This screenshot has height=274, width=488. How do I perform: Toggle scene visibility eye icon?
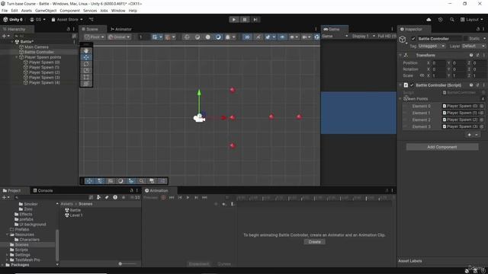click(x=282, y=37)
